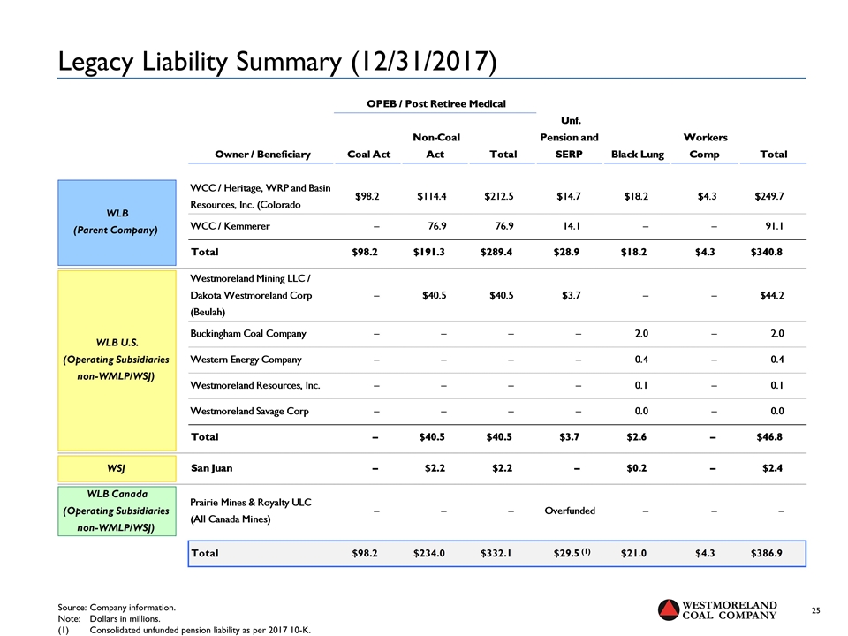Click the OPEB / Post Retiree Medical header

(435, 103)
